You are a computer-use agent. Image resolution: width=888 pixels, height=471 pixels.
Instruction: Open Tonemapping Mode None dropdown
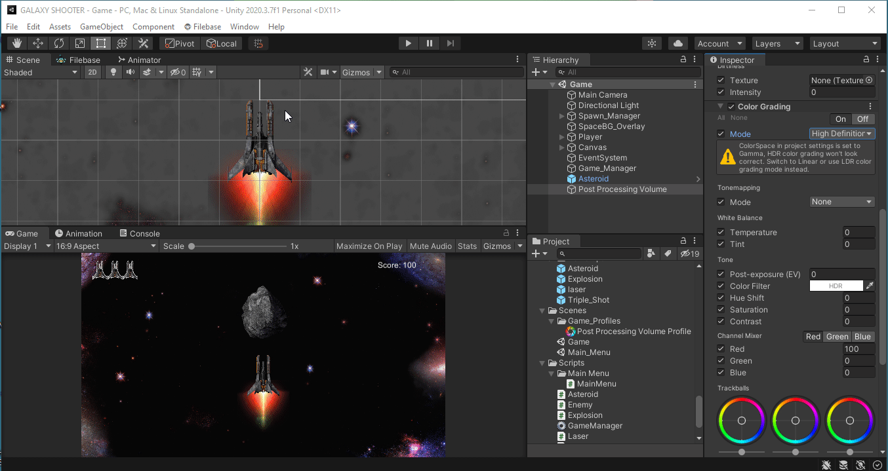(842, 202)
